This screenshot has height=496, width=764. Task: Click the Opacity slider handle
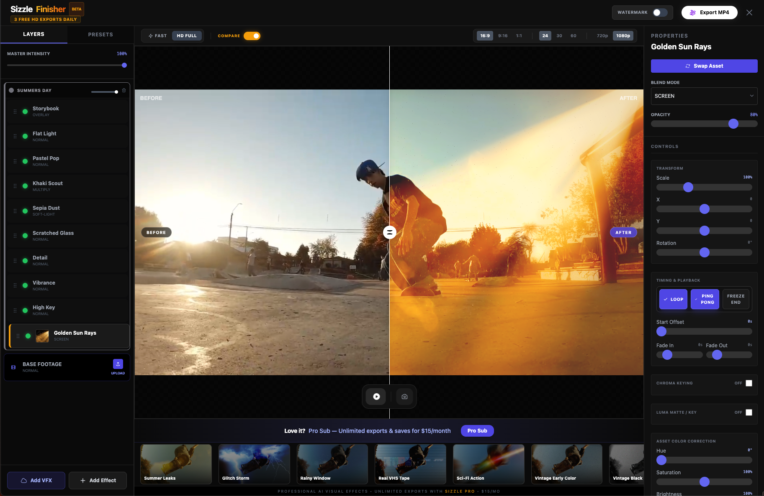(x=733, y=124)
